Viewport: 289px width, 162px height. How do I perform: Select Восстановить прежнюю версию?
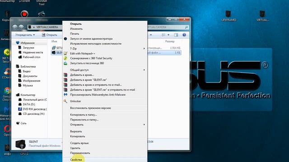tap(90, 108)
